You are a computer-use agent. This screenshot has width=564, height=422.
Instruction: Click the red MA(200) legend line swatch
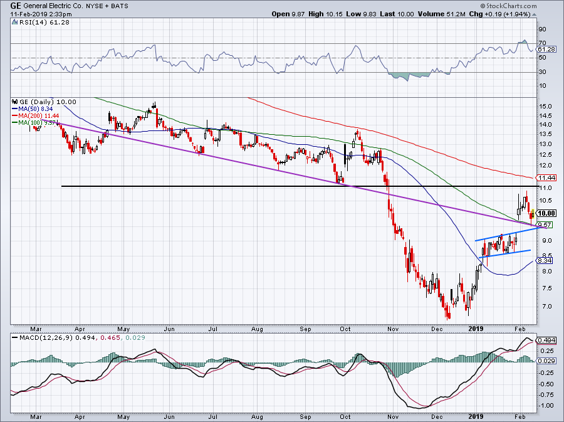click(x=15, y=116)
